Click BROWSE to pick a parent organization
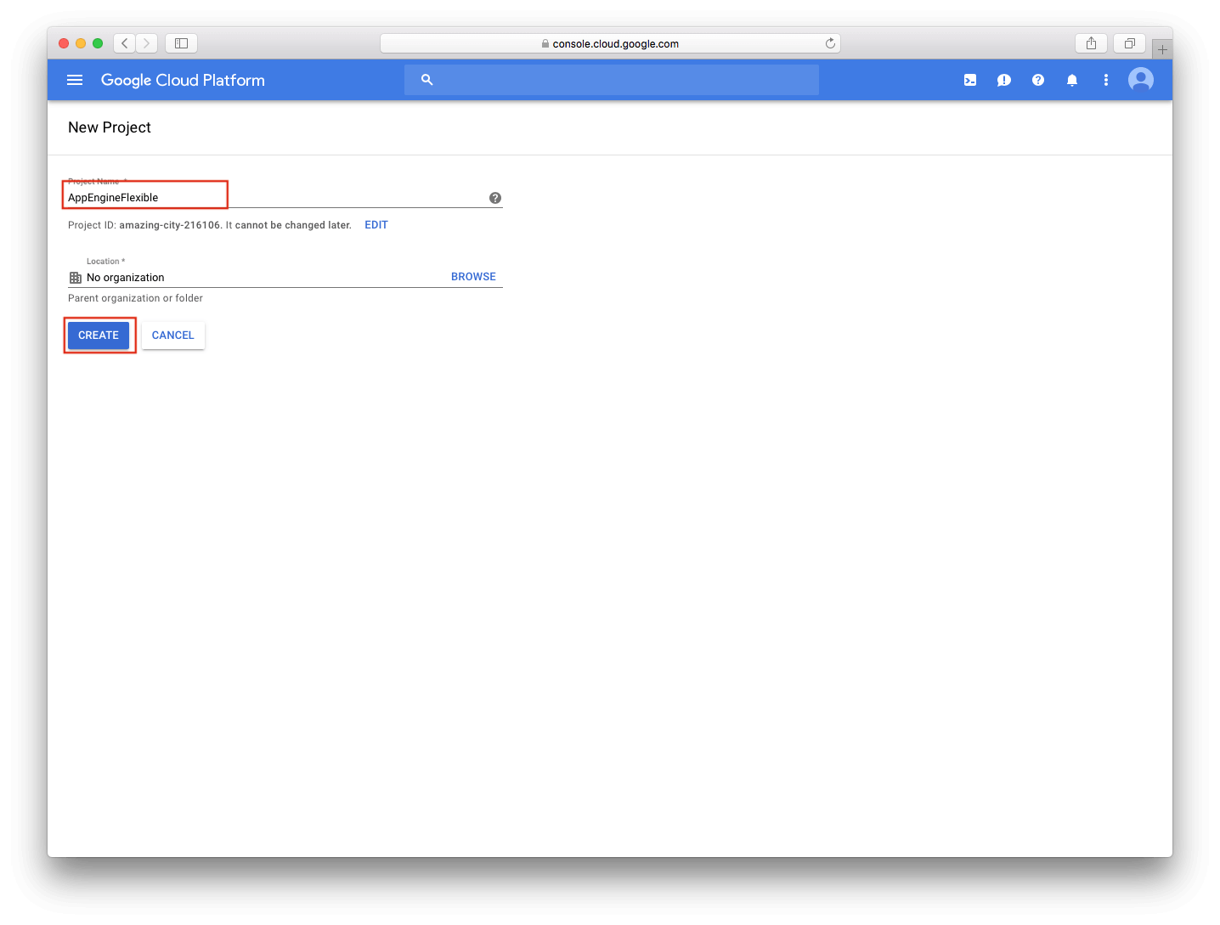 [x=473, y=276]
